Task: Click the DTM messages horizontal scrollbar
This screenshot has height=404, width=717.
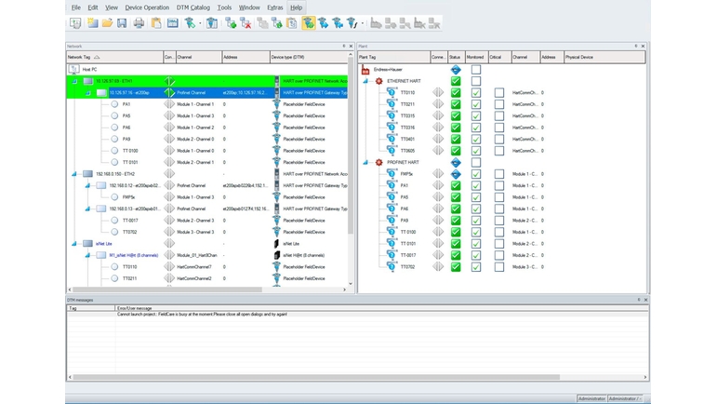Action: coord(316,377)
